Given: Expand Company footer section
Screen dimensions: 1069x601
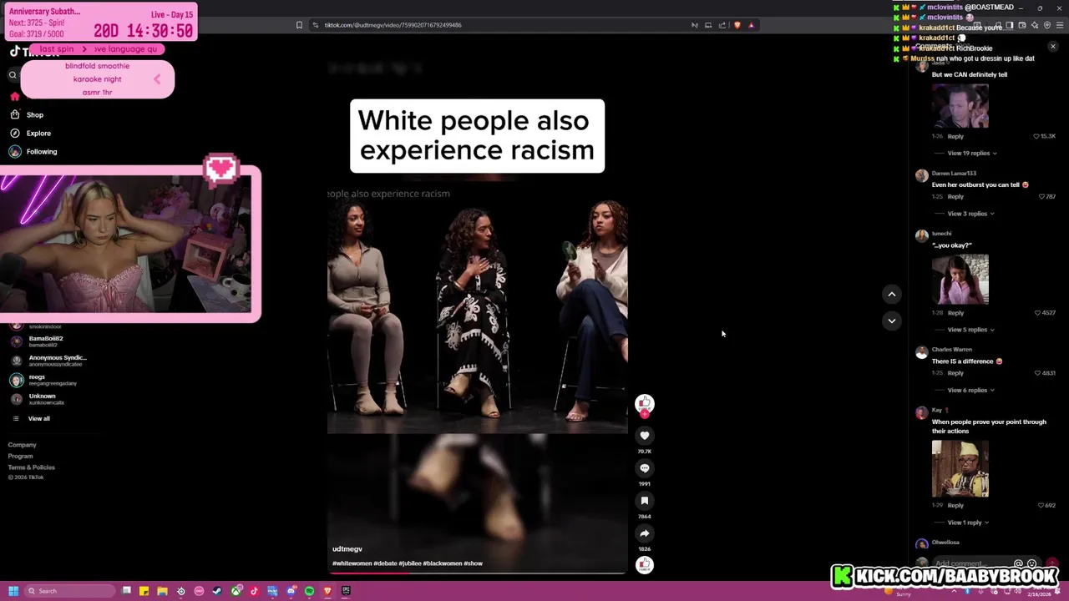Looking at the screenshot, I should pos(23,445).
